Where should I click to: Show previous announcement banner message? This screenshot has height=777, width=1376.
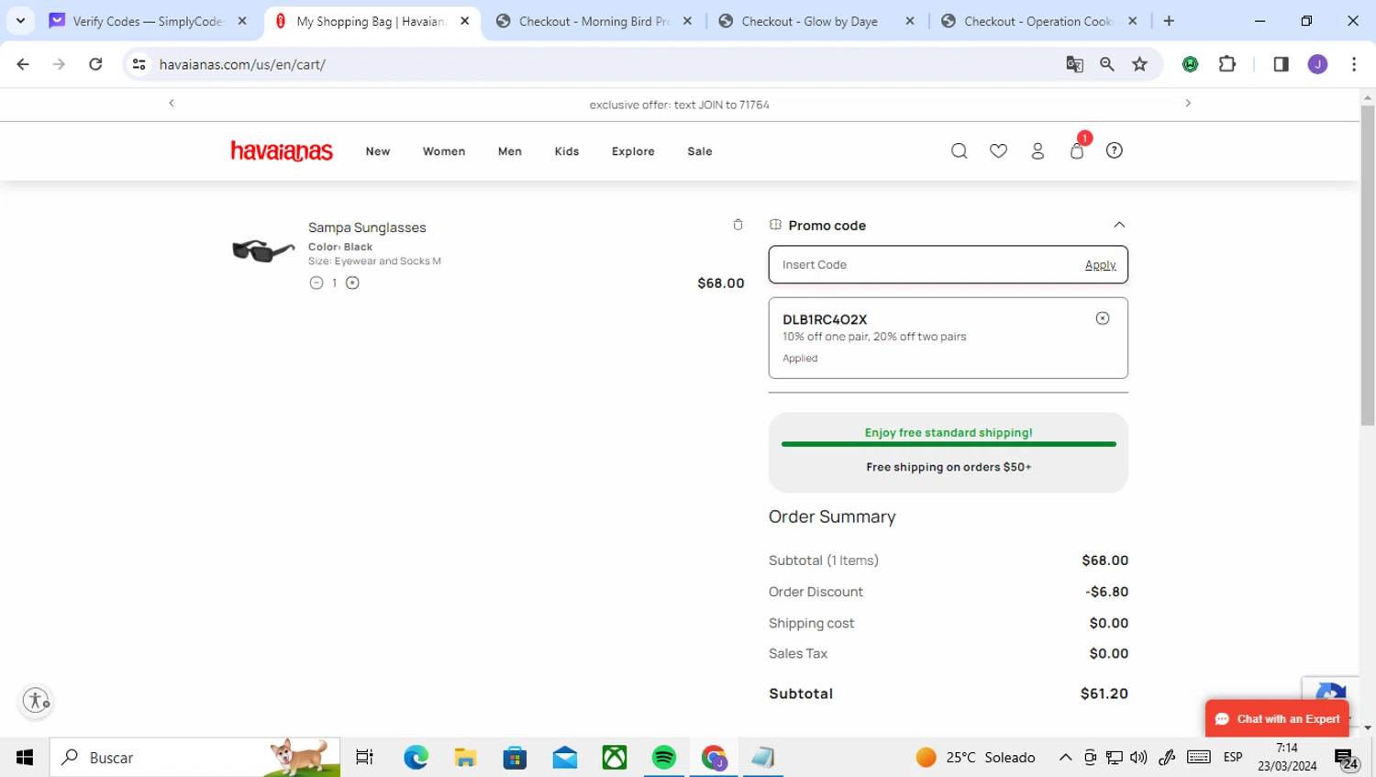(x=172, y=104)
